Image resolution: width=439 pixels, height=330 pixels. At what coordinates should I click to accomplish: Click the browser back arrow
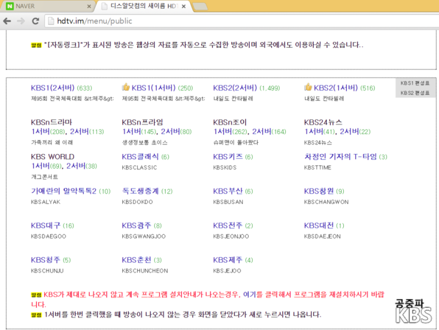tap(7, 21)
